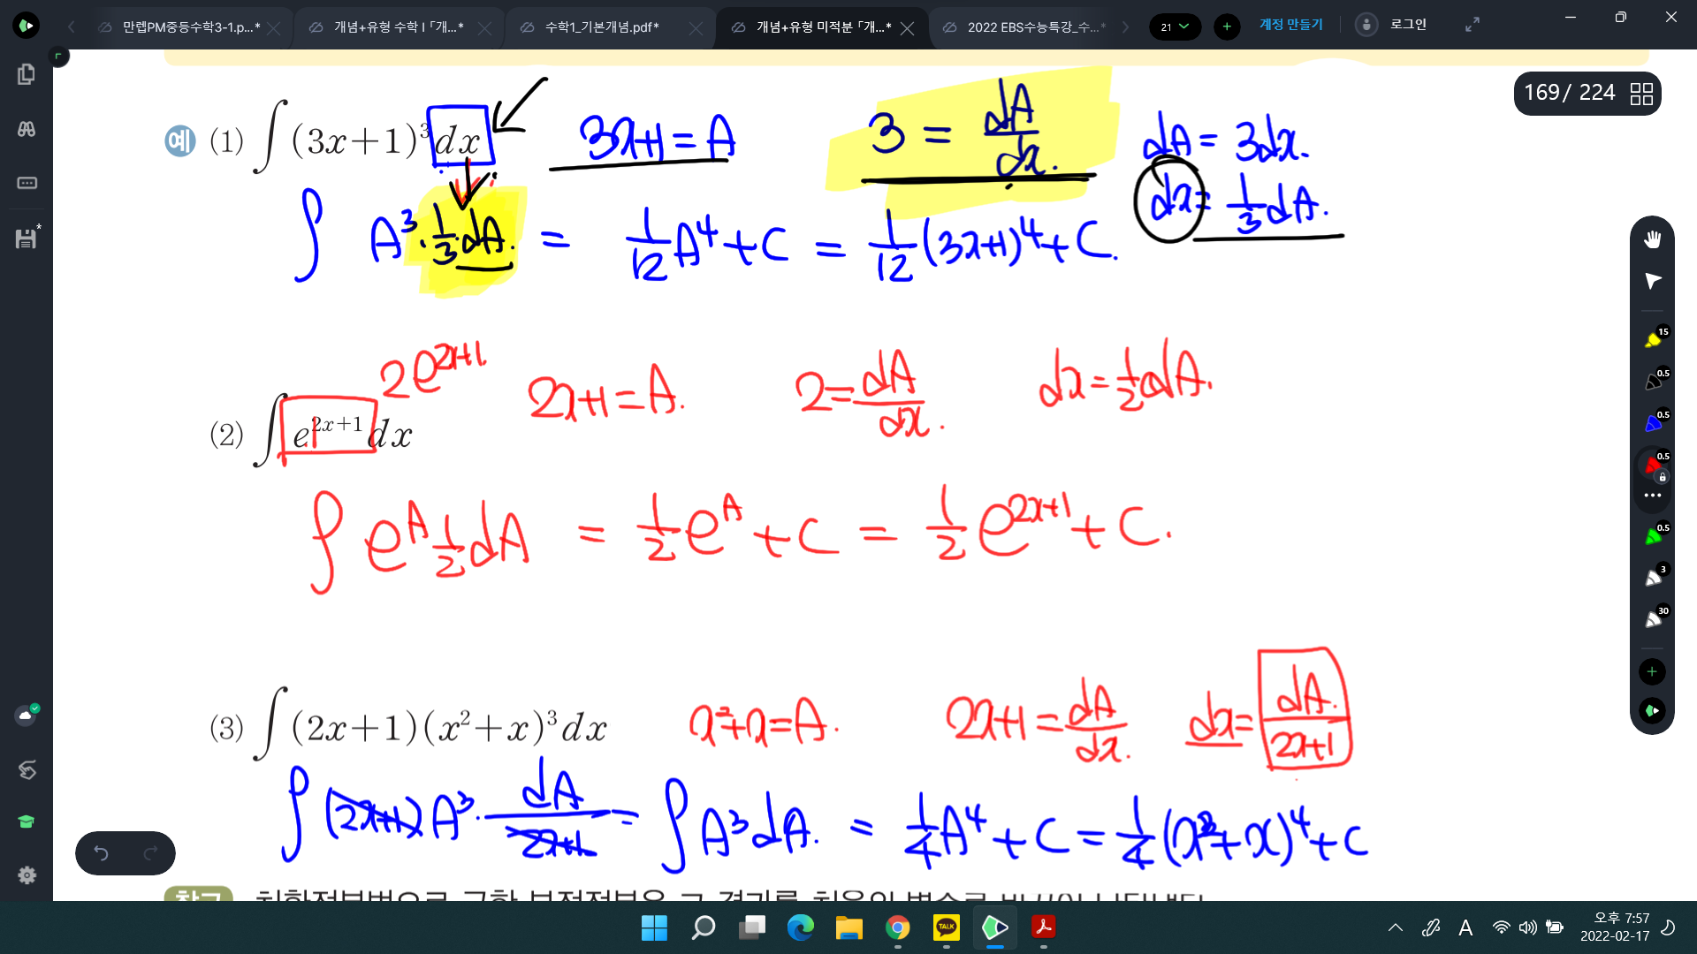Select the size-30 white eraser
The width and height of the screenshot is (1697, 954).
coord(1653,619)
